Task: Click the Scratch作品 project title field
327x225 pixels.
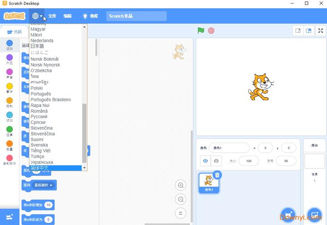Action: 136,16
